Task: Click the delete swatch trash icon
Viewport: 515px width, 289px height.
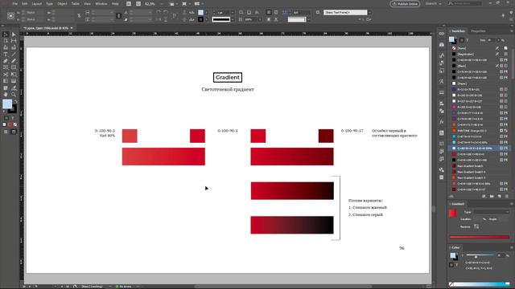Action: (507, 196)
